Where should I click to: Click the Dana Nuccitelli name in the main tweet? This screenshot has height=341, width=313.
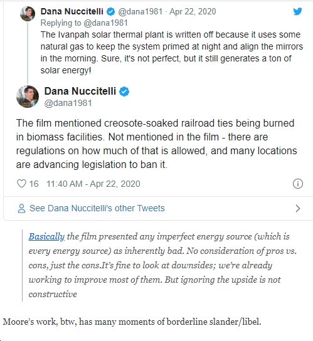(x=80, y=91)
